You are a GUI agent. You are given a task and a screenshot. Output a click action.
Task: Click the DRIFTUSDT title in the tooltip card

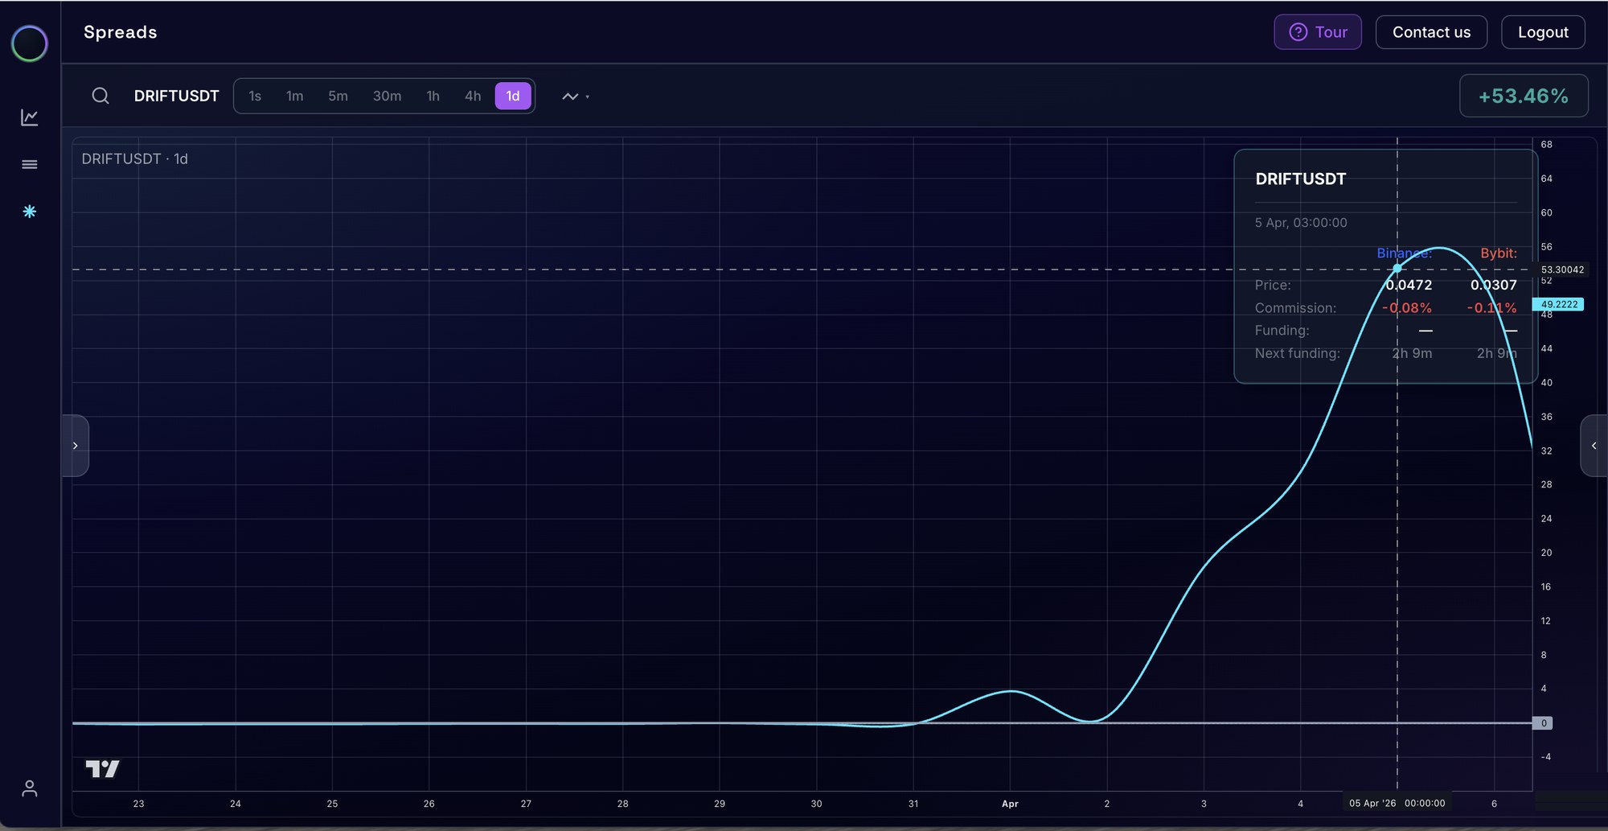(x=1301, y=179)
